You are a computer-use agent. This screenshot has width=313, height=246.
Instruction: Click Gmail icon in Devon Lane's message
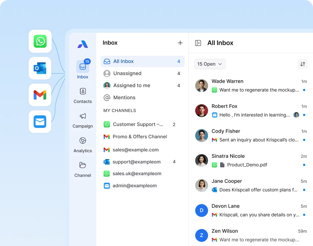[214, 215]
